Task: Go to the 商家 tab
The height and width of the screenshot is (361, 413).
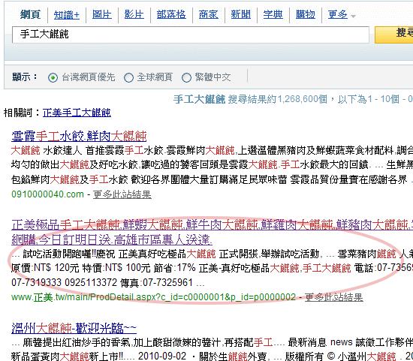Action: [208, 14]
